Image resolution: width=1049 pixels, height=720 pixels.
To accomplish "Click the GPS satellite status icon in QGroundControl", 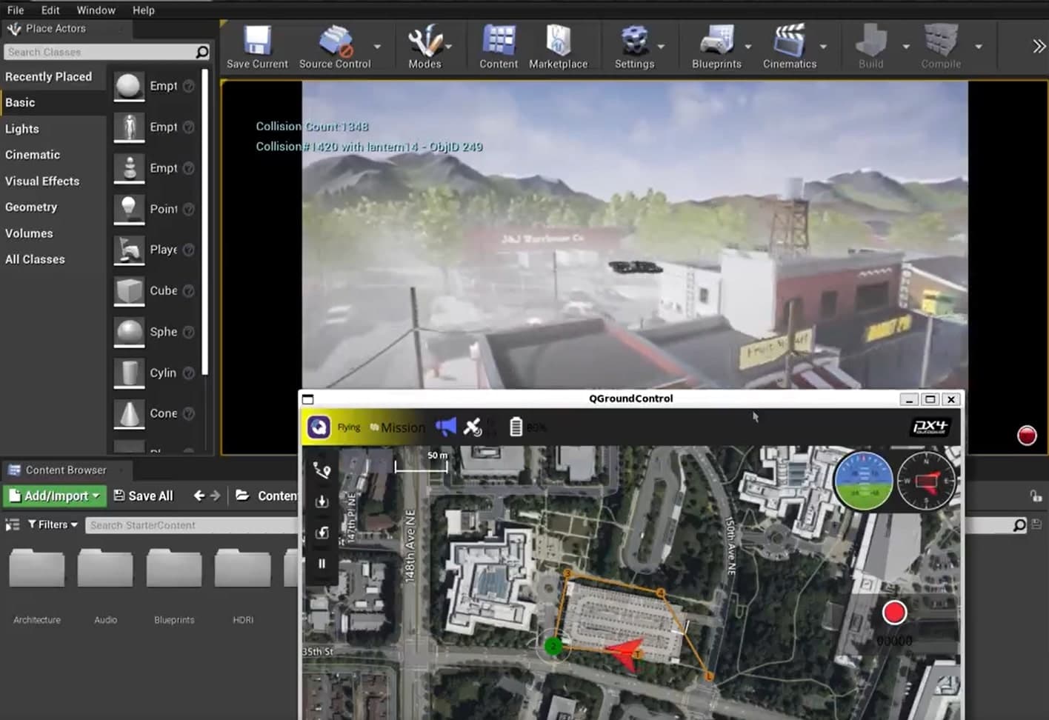I will [x=472, y=427].
